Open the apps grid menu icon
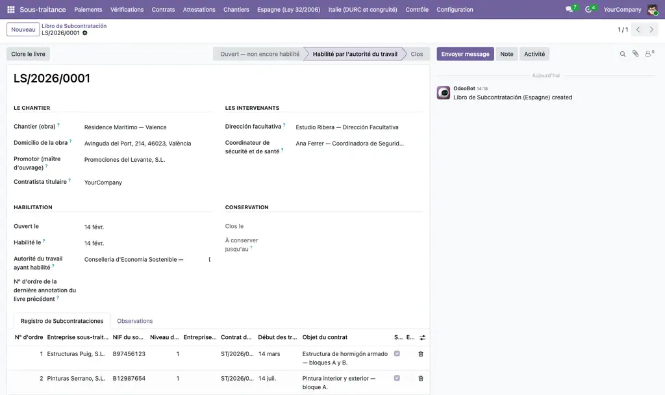Image resolution: width=665 pixels, height=395 pixels. (x=11, y=9)
